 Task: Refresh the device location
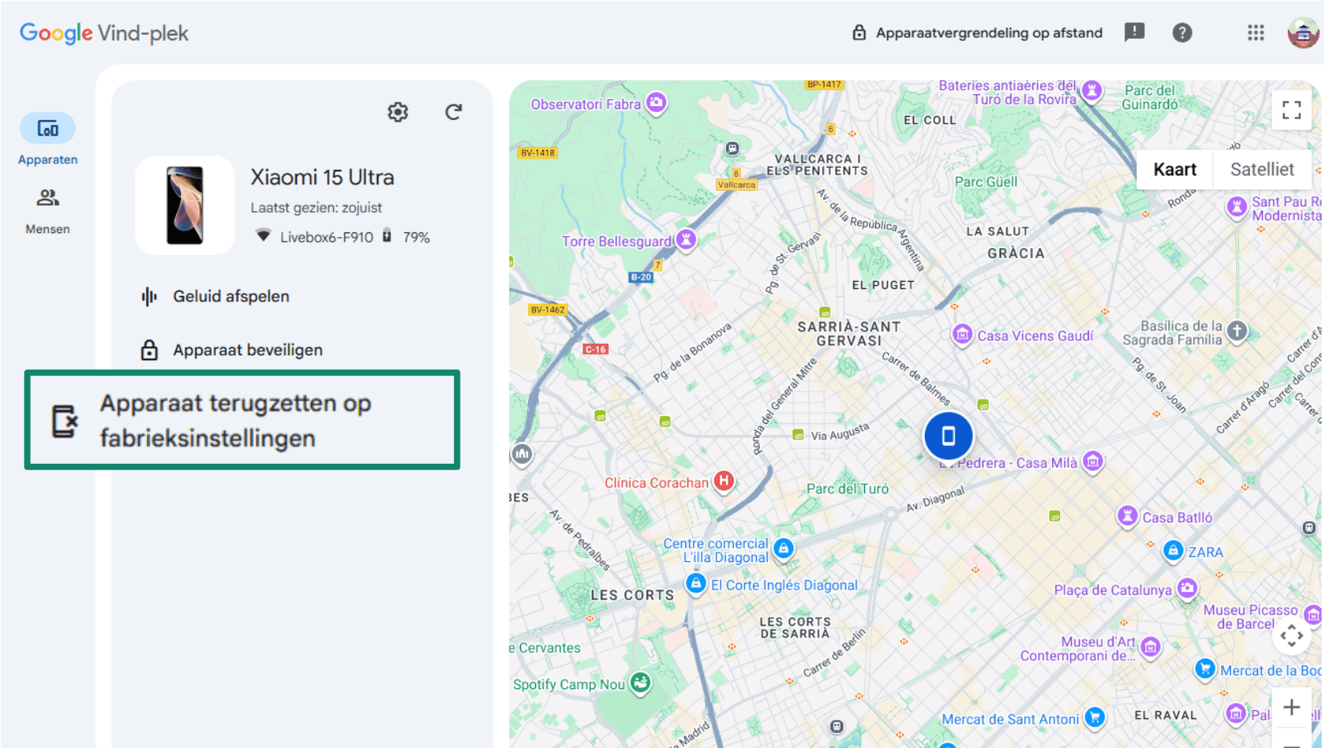(453, 112)
